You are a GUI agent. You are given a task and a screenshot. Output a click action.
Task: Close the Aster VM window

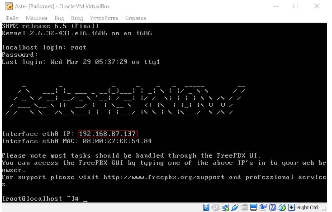click(317, 6)
